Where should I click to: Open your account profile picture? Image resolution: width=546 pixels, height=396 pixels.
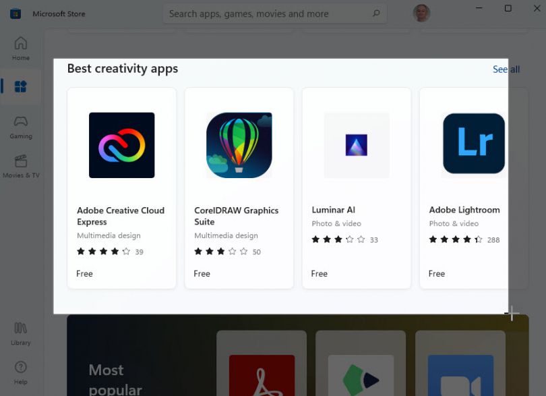421,13
